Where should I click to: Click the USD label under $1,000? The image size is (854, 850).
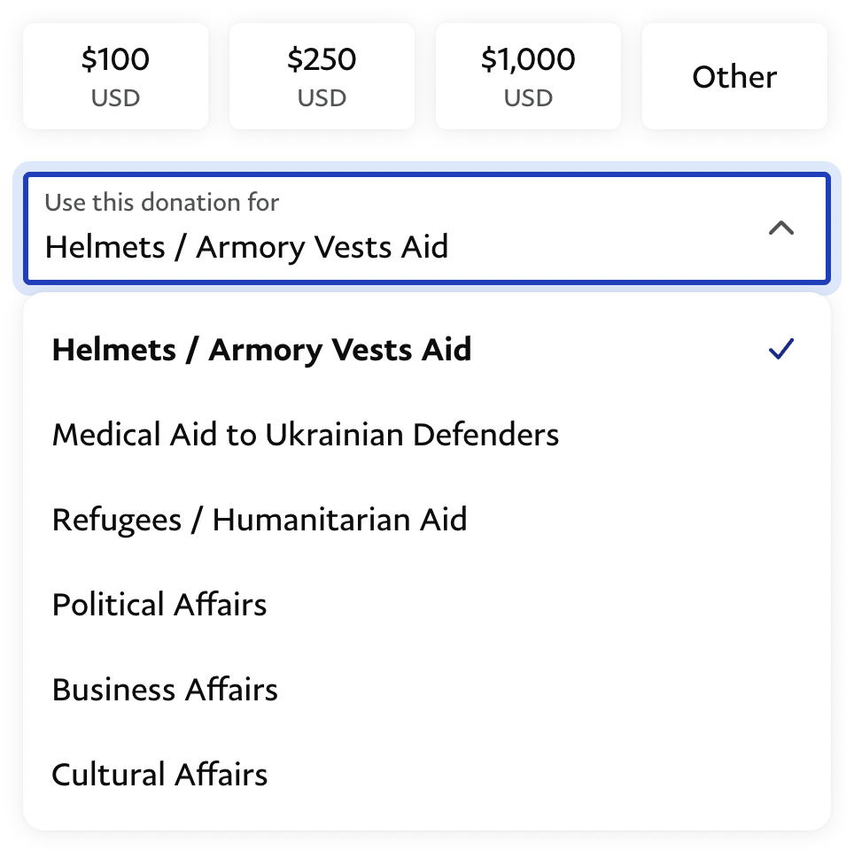(528, 97)
